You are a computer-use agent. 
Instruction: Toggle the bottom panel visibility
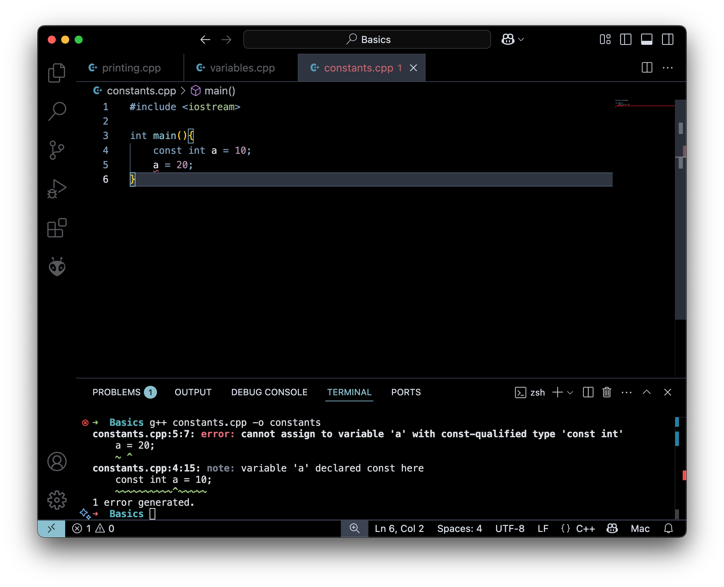(x=647, y=39)
